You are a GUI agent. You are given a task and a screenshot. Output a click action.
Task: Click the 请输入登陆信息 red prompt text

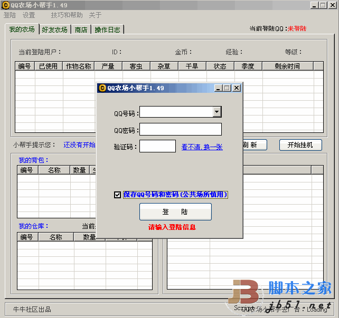tap(172, 227)
